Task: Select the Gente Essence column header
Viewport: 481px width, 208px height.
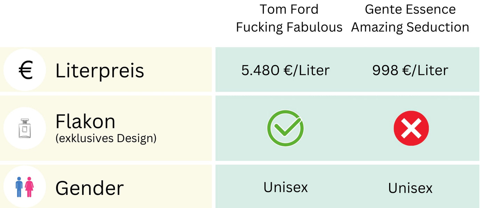Action: (x=410, y=18)
